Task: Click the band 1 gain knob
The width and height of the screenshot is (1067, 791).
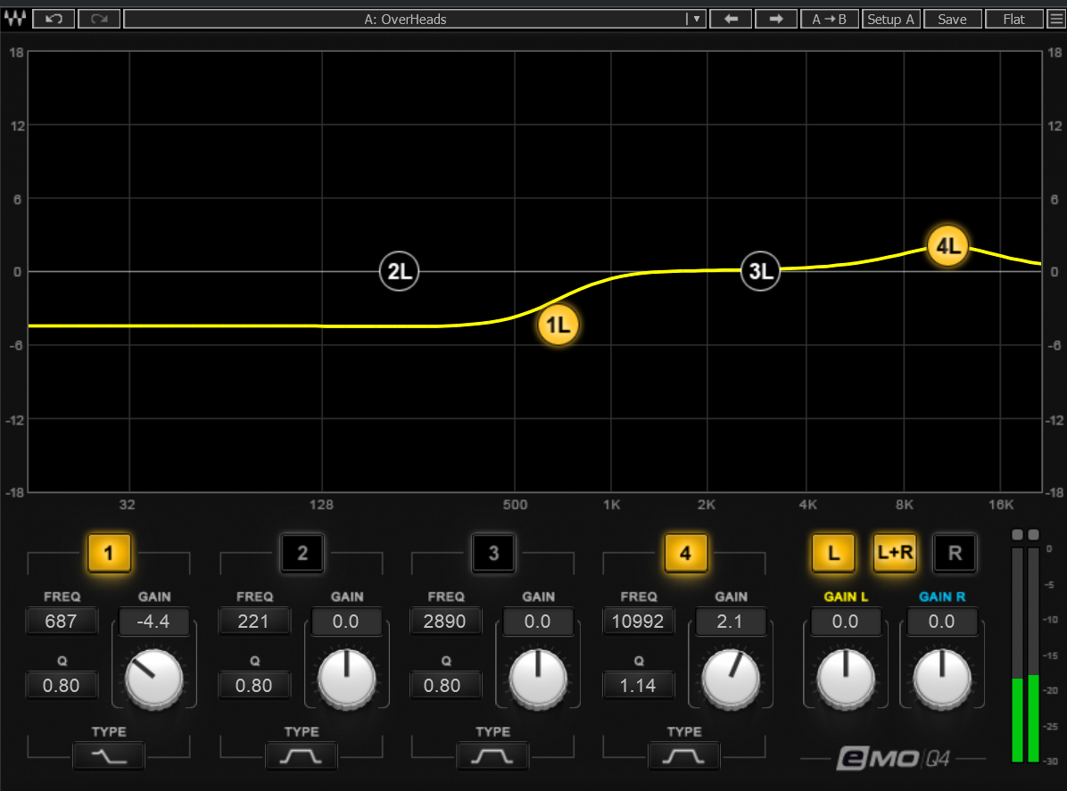Action: click(x=153, y=679)
